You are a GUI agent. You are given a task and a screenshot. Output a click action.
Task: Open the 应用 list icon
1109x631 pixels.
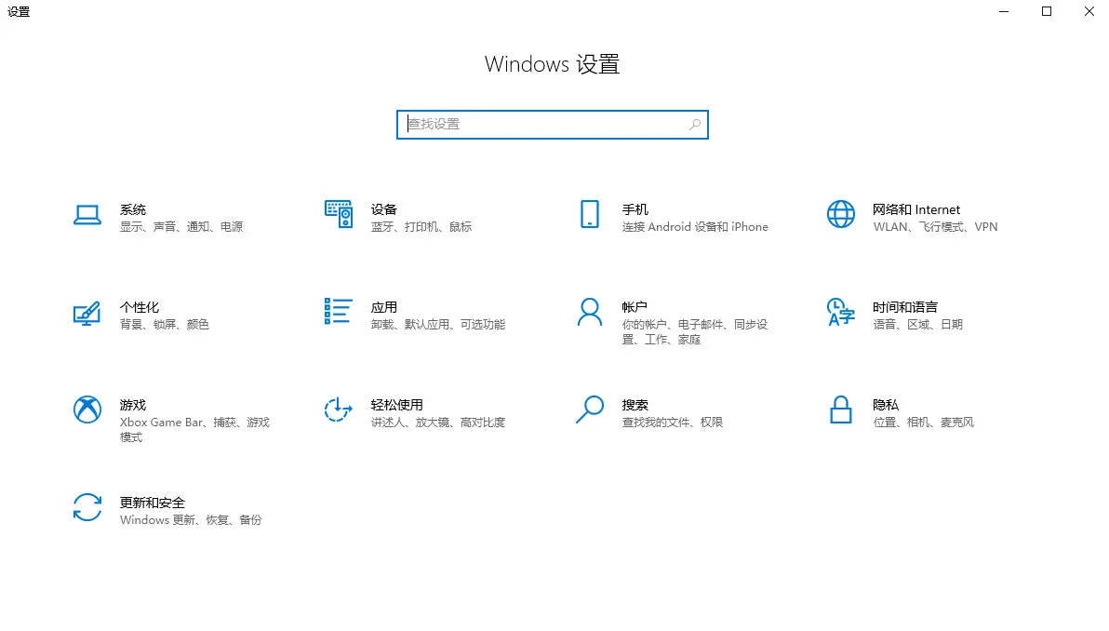coord(338,311)
